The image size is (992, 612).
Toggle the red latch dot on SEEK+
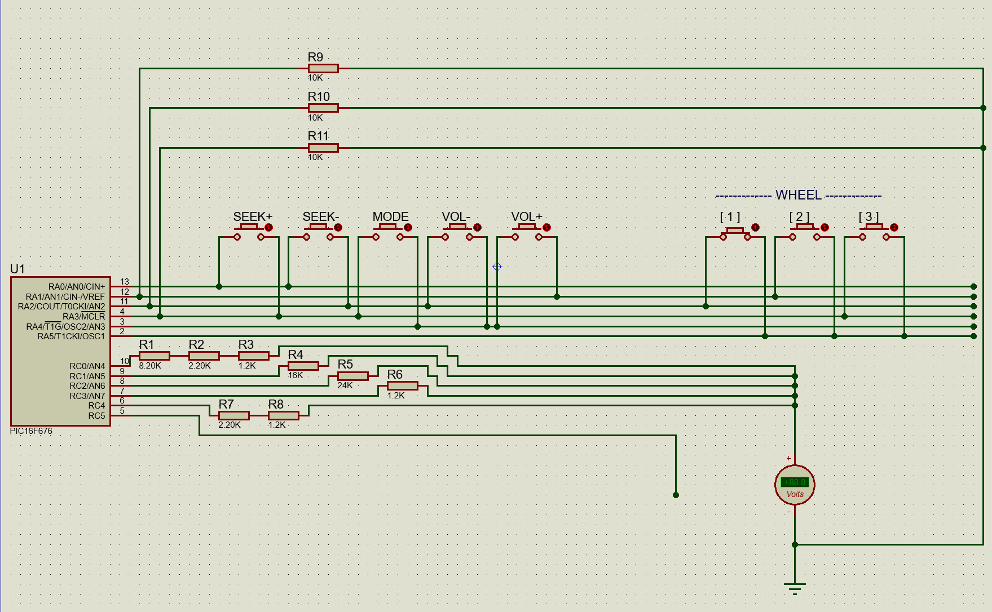(x=269, y=227)
